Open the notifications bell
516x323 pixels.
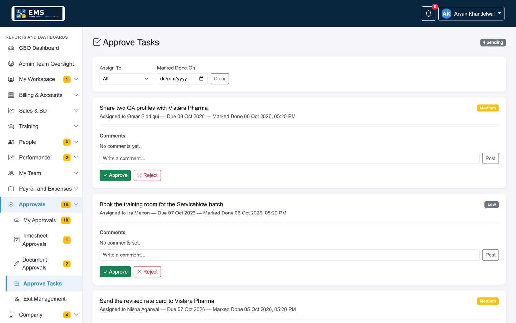428,14
